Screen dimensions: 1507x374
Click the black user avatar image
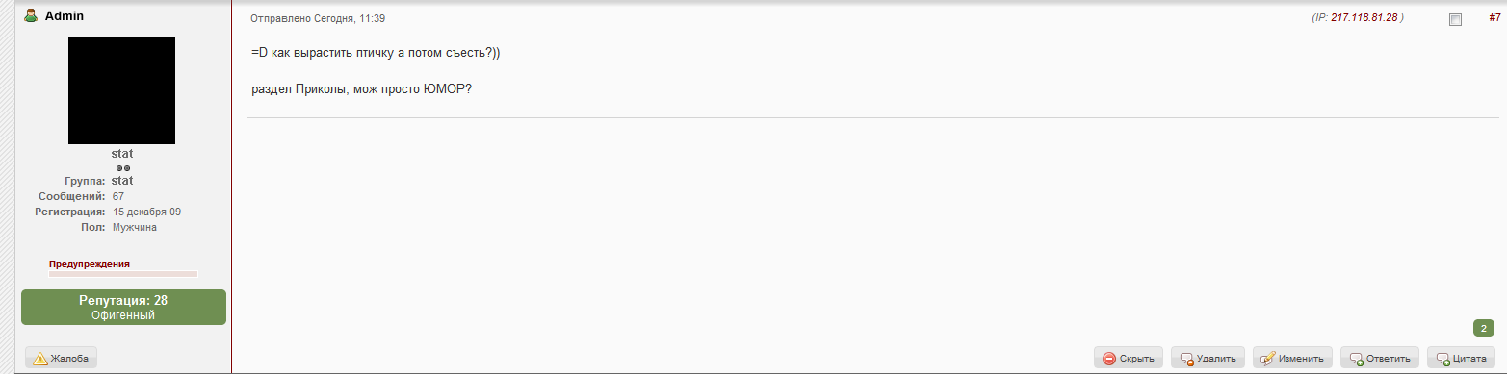121,91
